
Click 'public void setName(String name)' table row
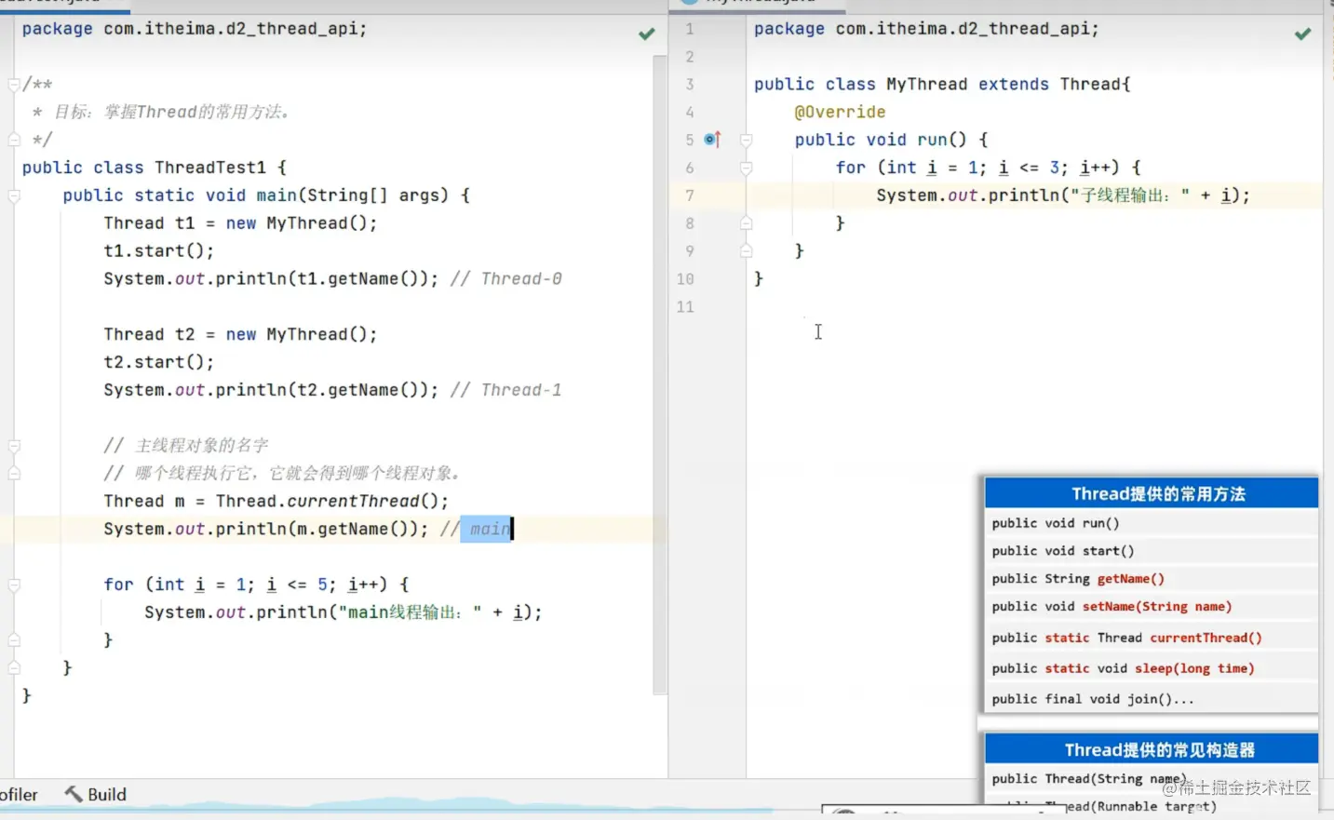click(1152, 607)
